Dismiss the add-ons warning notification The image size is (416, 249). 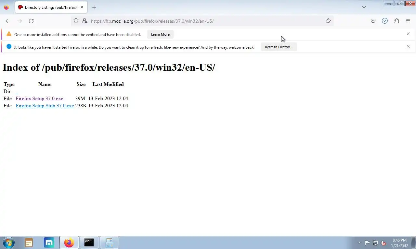point(408,34)
